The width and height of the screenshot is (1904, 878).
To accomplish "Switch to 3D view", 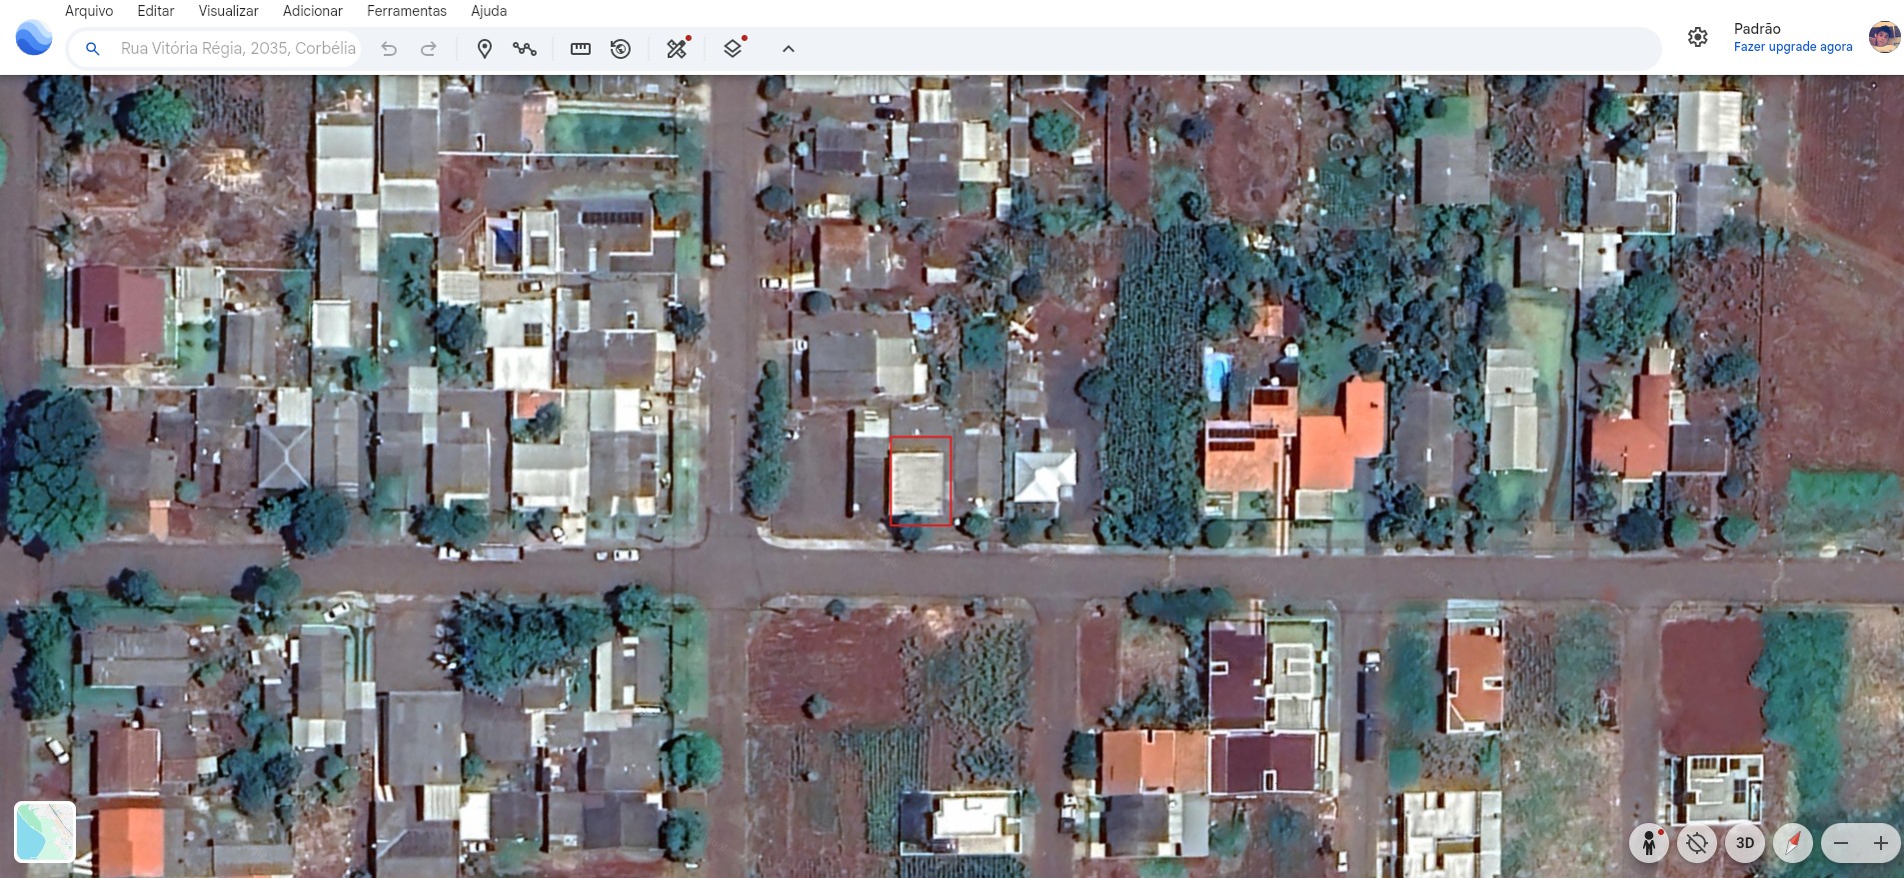I will click(x=1745, y=843).
